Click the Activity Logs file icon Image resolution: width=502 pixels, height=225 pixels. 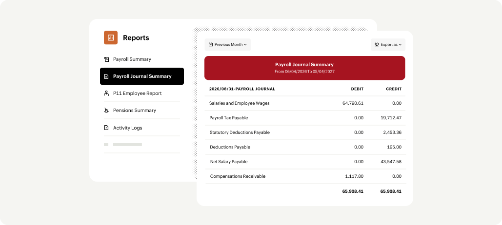tap(106, 128)
